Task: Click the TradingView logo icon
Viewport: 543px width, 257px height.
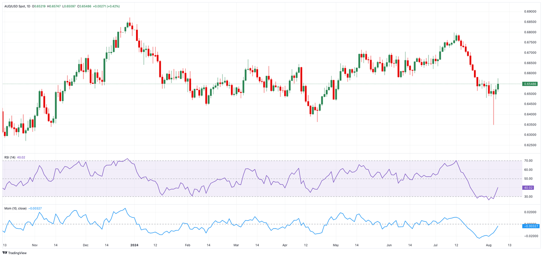Action: pyautogui.click(x=5, y=253)
